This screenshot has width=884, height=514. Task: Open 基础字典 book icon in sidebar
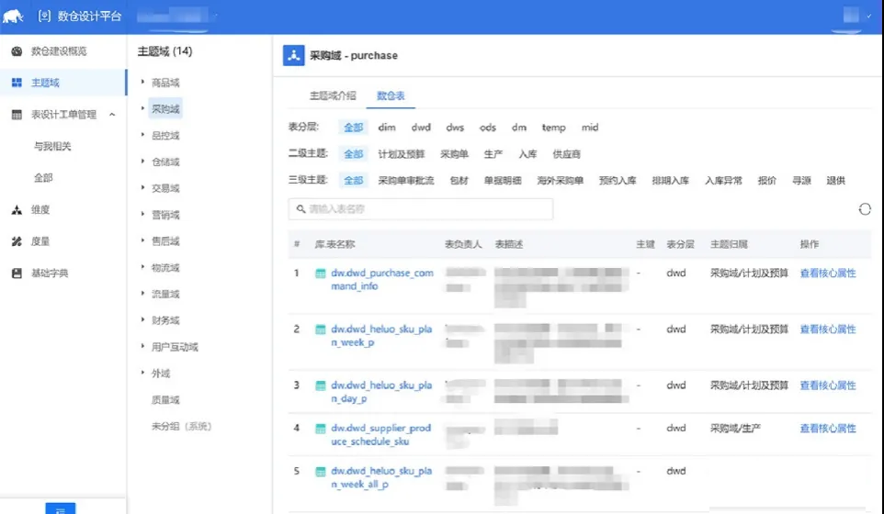[17, 273]
